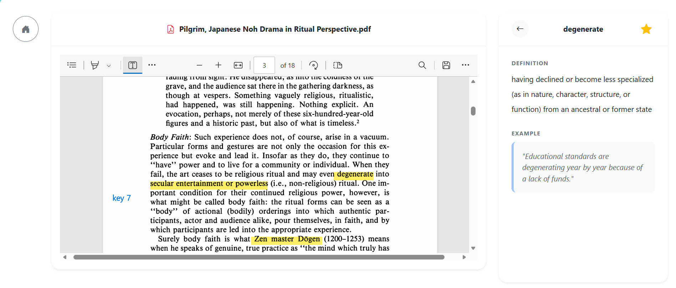Open more options at toolbar's right end
The width and height of the screenshot is (676, 288).
click(x=466, y=65)
